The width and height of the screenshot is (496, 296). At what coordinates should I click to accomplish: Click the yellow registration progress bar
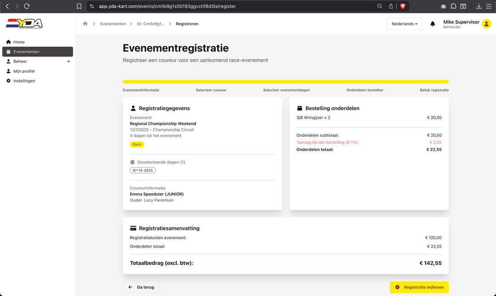(285, 82)
